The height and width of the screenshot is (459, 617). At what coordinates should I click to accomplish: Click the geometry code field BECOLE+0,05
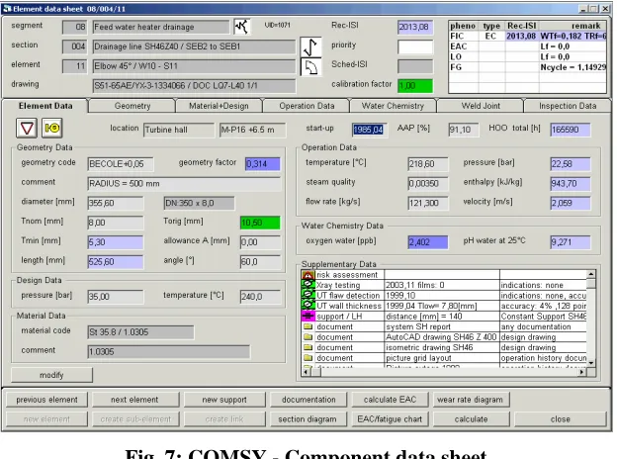point(121,164)
